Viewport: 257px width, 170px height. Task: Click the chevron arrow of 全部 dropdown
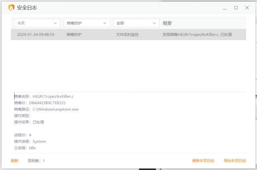154,23
